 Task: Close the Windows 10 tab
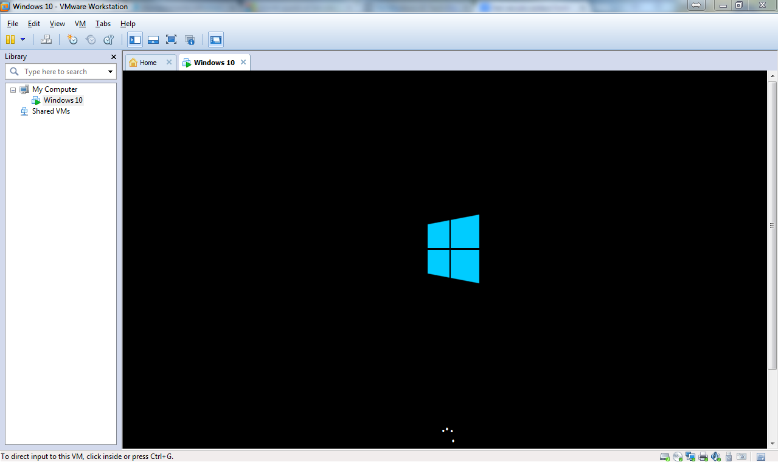click(x=243, y=62)
